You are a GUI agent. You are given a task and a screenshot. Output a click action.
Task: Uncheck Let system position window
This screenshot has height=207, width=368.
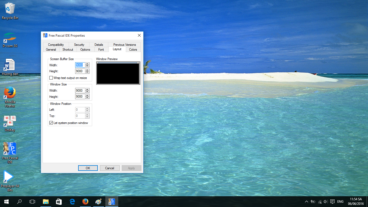(51, 123)
